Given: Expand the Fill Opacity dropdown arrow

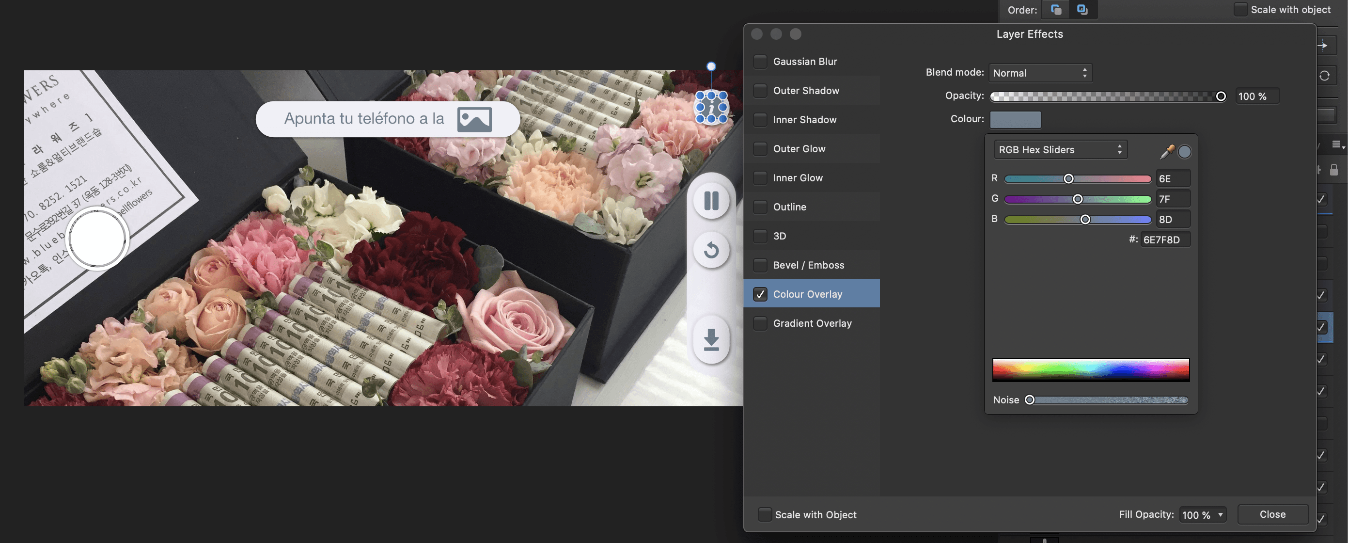Looking at the screenshot, I should pos(1220,514).
